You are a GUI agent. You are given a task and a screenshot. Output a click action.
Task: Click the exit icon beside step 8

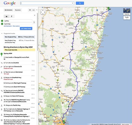click(2, 91)
